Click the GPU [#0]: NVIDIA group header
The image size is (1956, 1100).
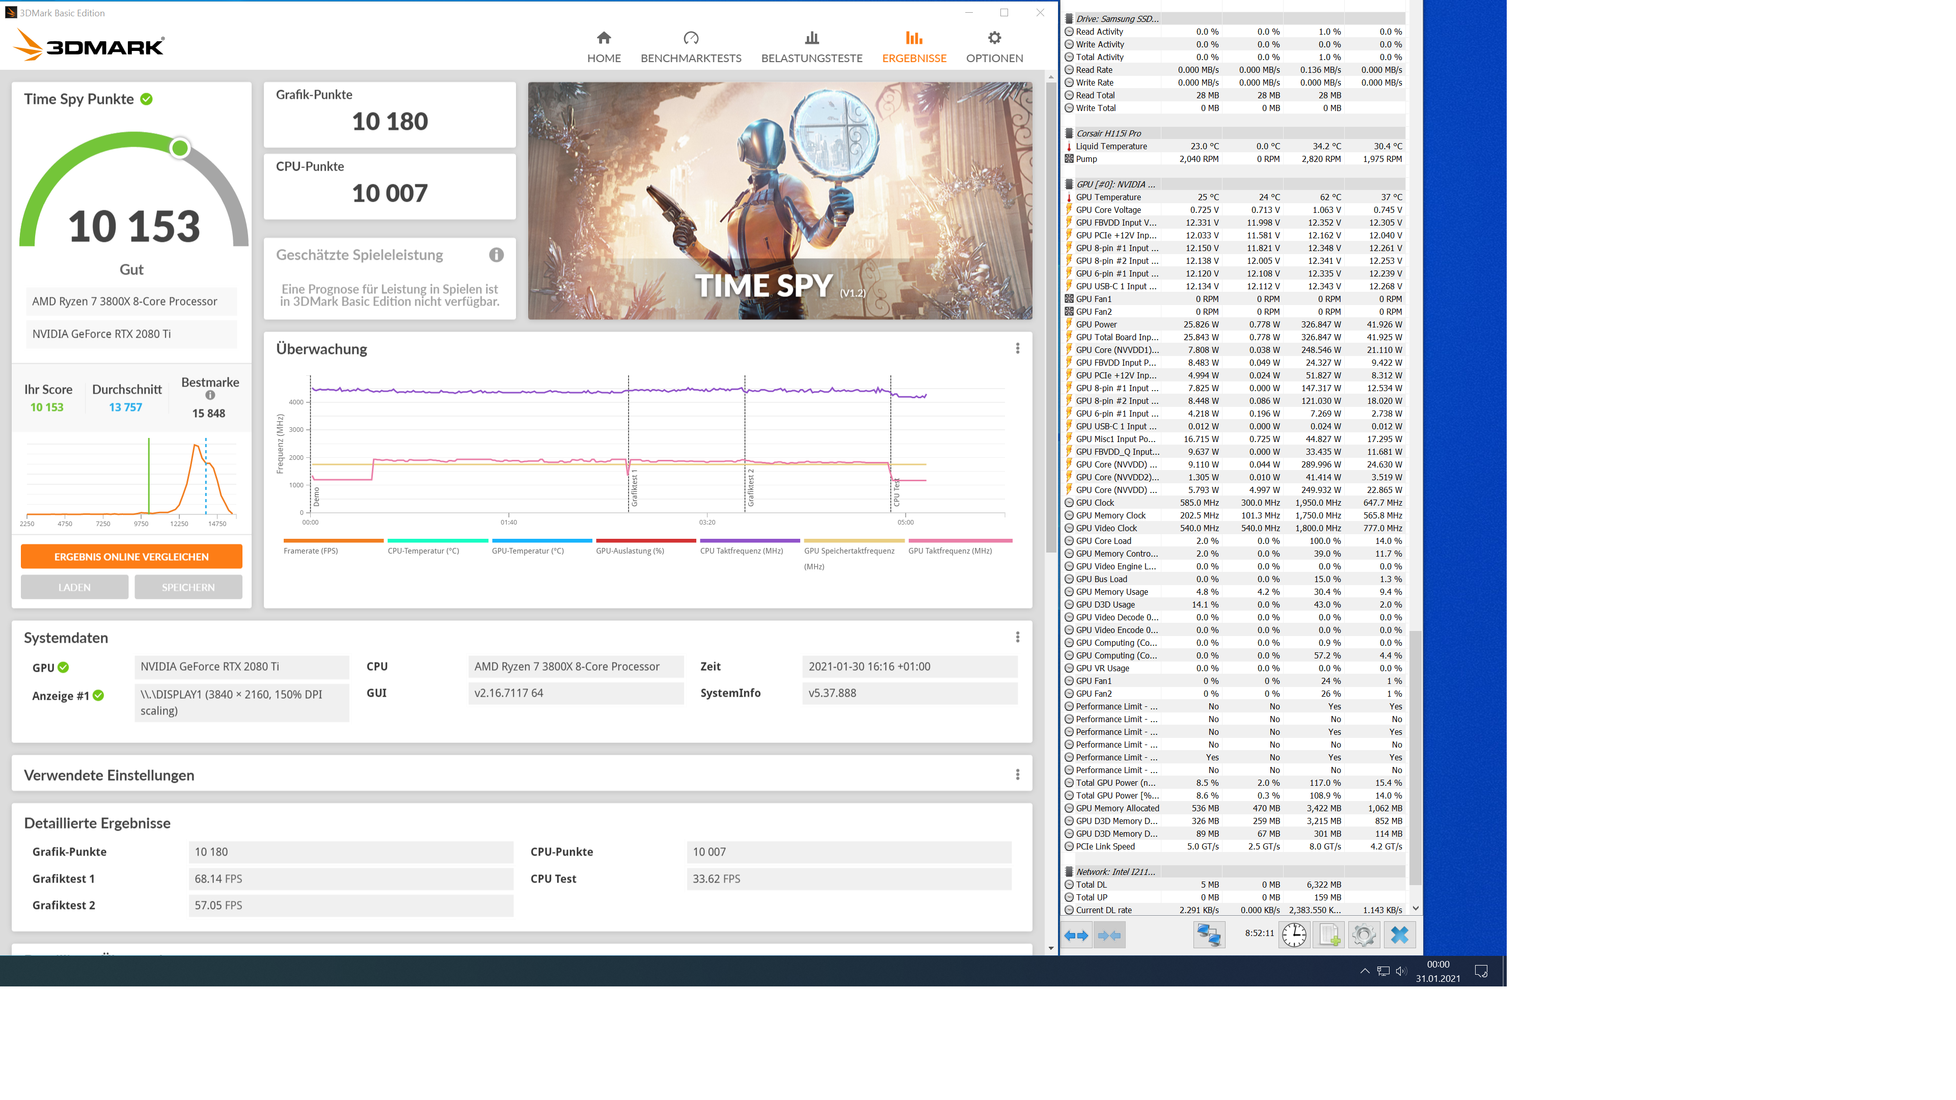(1115, 184)
